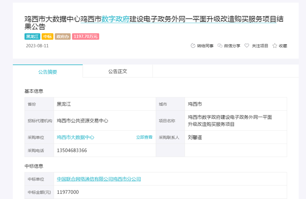Select the city value 鸡西市
The image size is (306, 199).
point(195,104)
